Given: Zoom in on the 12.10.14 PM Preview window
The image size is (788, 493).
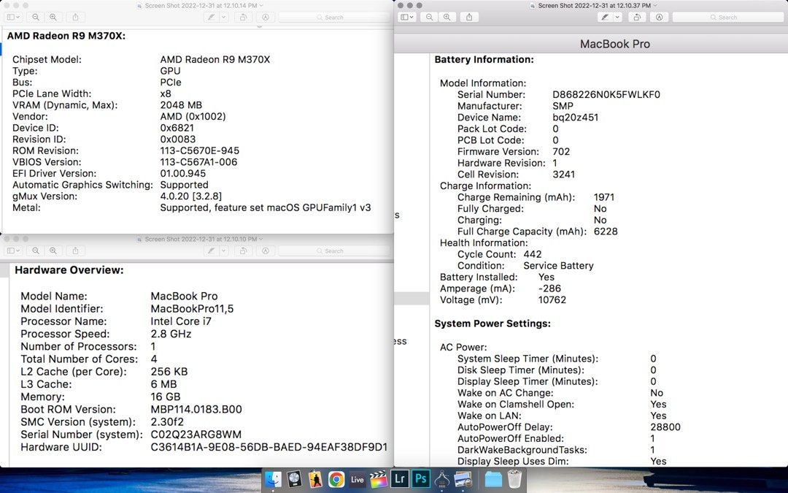Looking at the screenshot, I should 53,17.
